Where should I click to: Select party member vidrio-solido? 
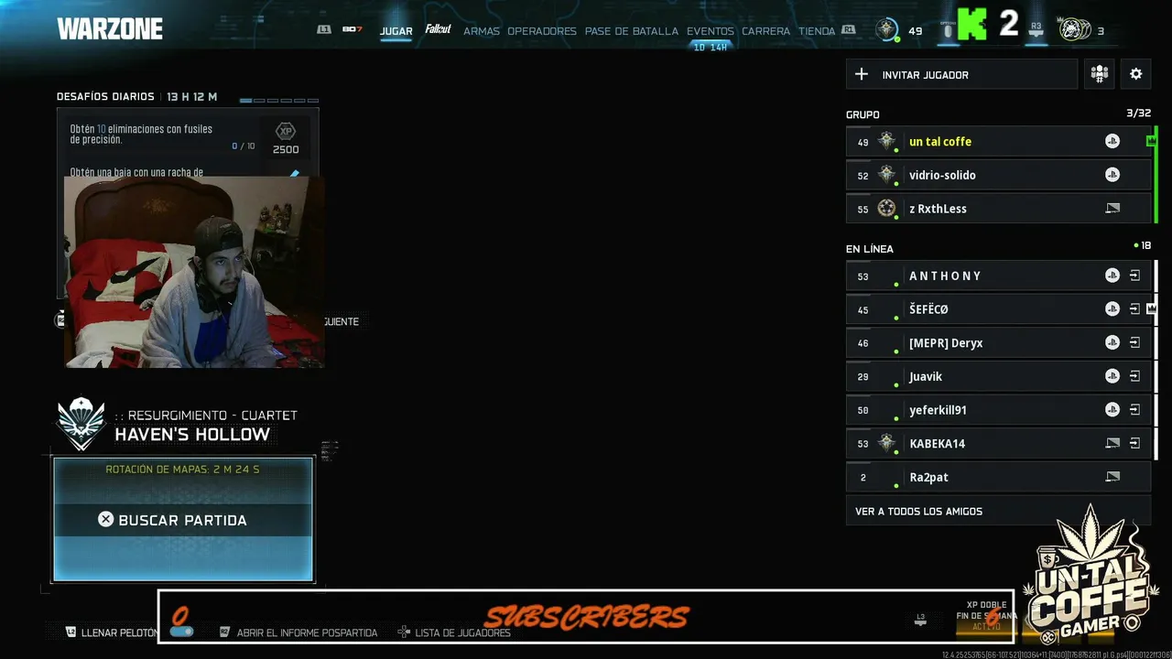click(998, 175)
